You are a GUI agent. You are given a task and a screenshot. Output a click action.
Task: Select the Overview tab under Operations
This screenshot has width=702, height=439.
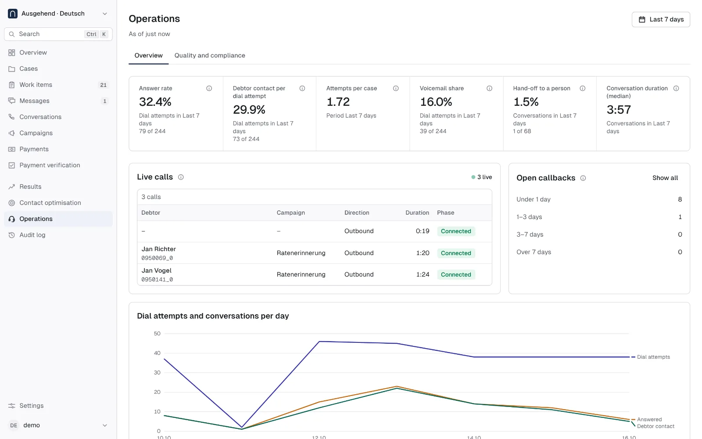(148, 55)
